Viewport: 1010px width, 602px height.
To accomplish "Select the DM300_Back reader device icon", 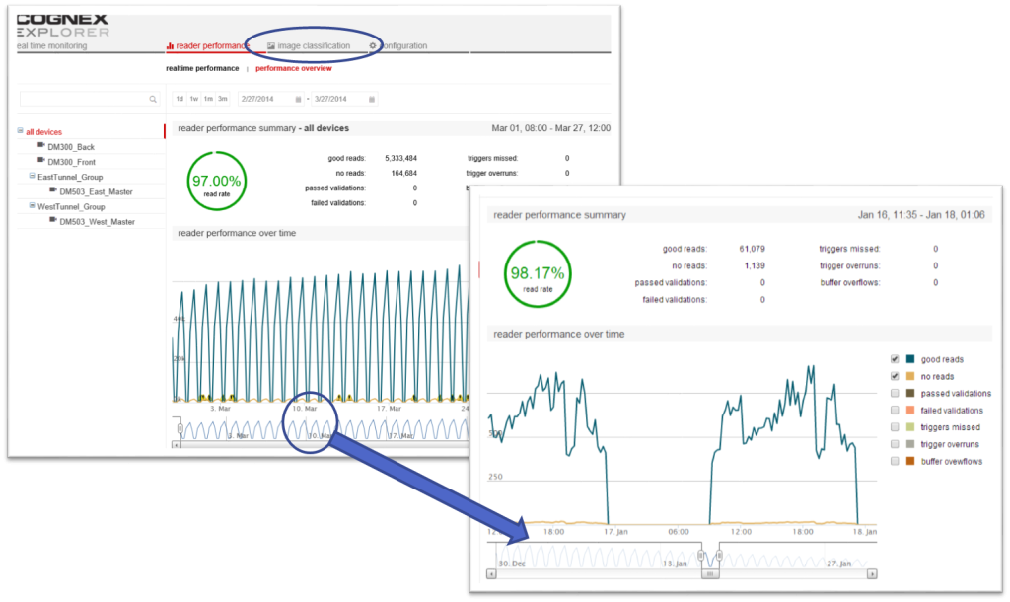I will 41,146.
